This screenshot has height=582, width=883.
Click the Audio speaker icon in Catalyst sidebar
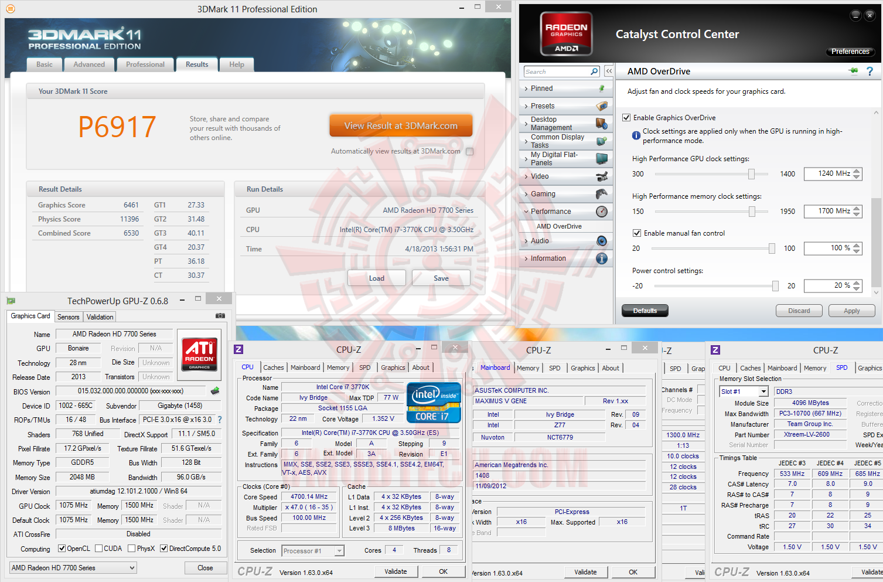(602, 241)
